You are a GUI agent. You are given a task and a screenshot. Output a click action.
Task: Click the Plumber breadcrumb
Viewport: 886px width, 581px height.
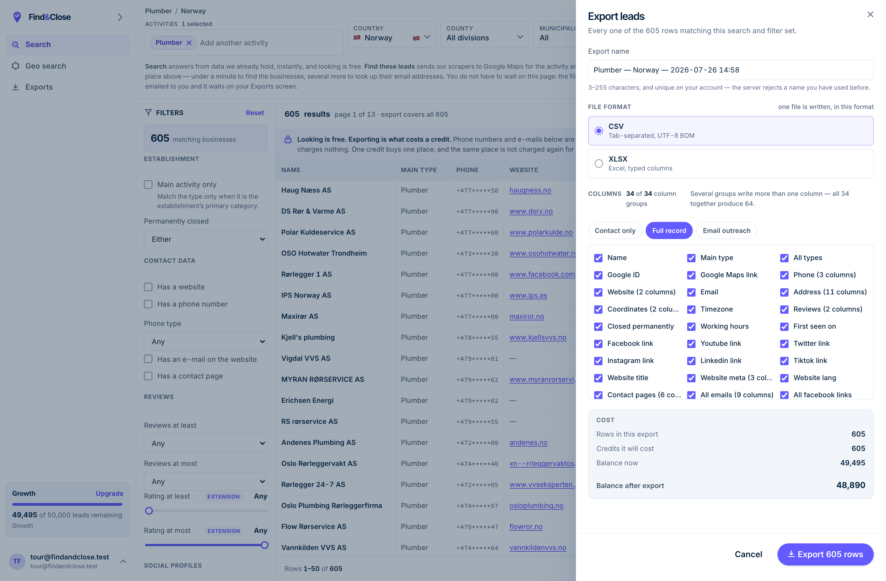[158, 11]
